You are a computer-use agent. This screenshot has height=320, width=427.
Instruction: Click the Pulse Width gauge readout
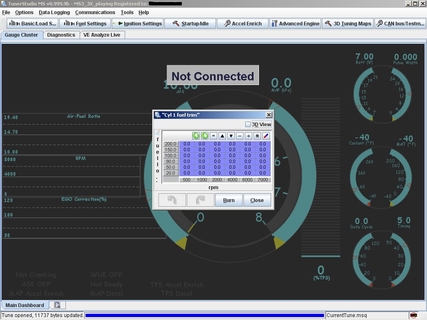tap(405, 58)
